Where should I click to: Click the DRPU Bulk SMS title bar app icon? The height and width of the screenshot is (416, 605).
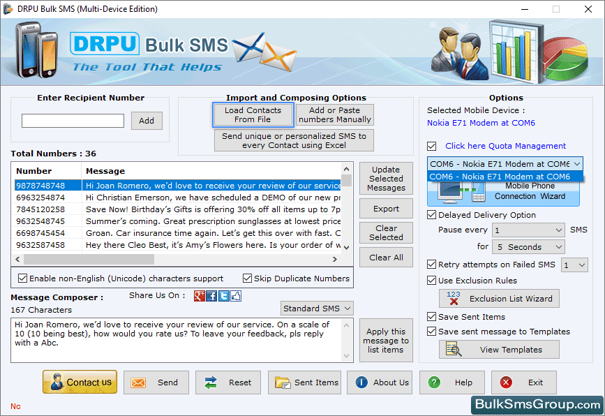click(8, 9)
